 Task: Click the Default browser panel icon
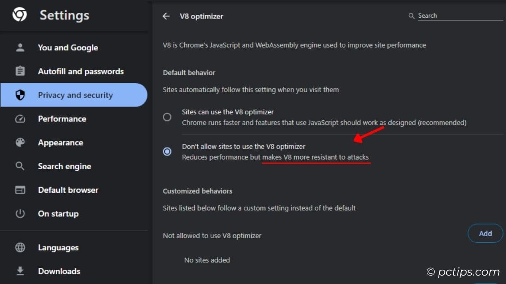pyautogui.click(x=20, y=190)
